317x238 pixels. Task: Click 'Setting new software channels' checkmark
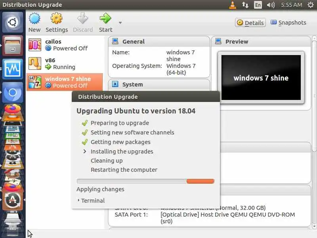coord(85,132)
